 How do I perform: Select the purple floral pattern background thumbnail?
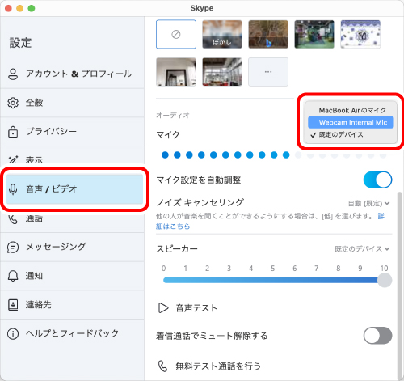(x=360, y=34)
